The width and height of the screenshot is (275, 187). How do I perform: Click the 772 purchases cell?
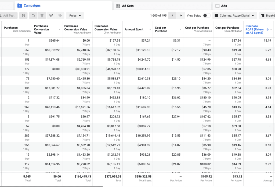(27, 69)
